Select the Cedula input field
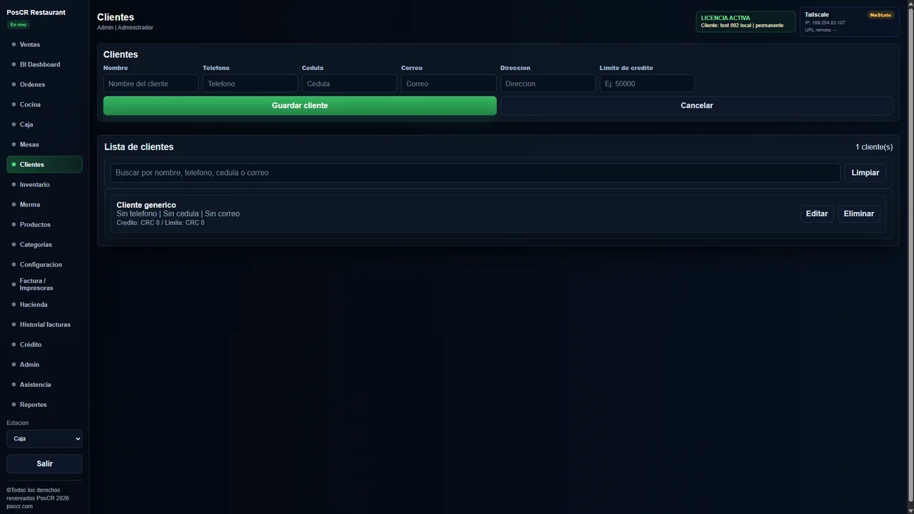The image size is (914, 514). (x=349, y=84)
